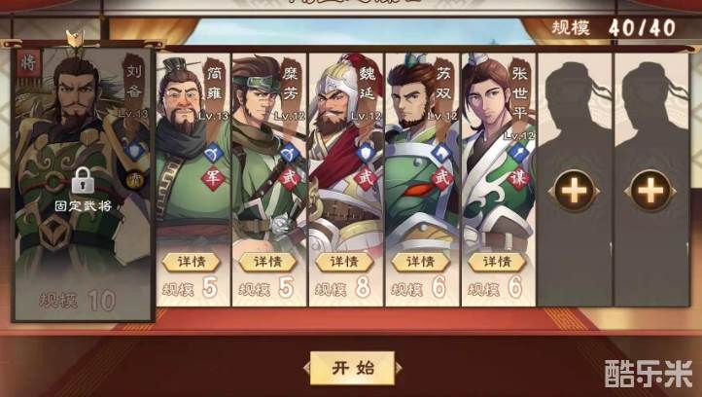Viewport: 702px width, 397px height.
Task: Click the first empty slot plus icon
Action: pos(575,191)
